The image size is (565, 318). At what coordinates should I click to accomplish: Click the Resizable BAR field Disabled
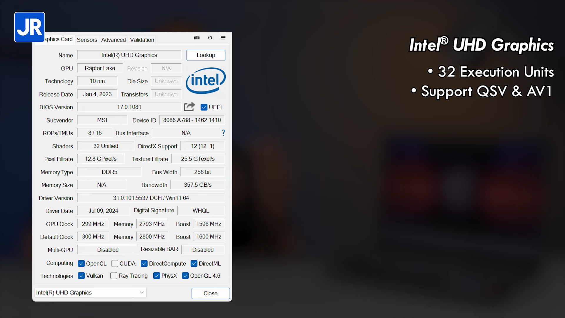pos(203,249)
